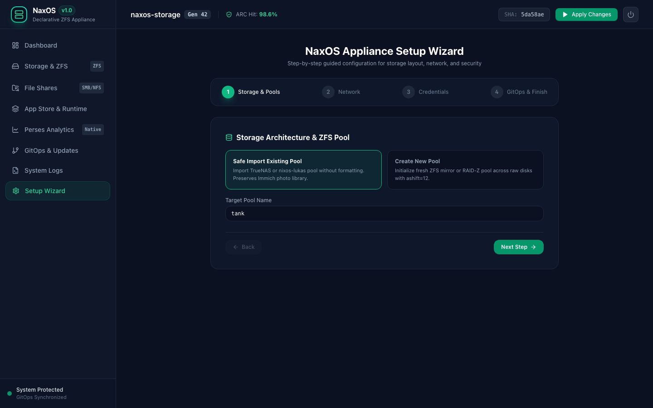Select the Create New Pool option
Image resolution: width=653 pixels, height=408 pixels.
(465, 170)
